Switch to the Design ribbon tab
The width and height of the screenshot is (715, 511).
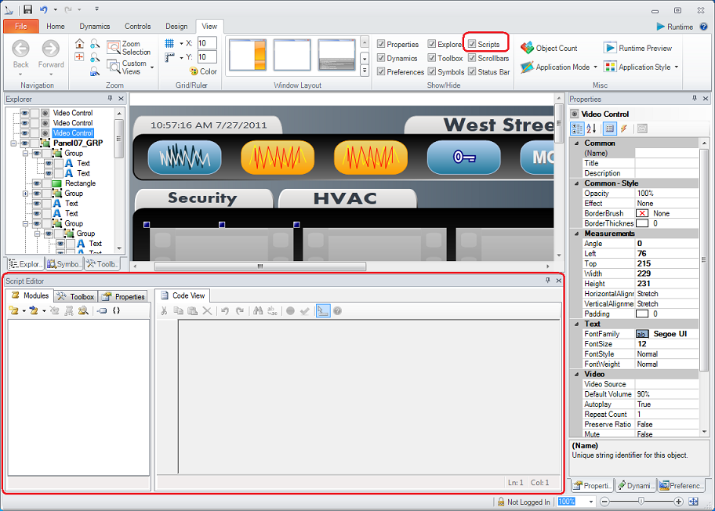pyautogui.click(x=176, y=26)
